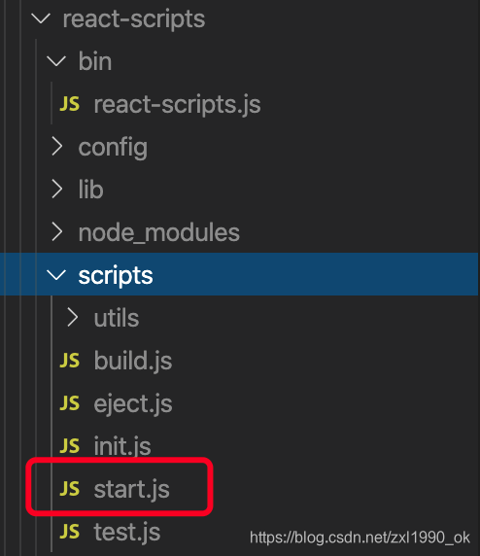Open the start.js file

coord(131,489)
